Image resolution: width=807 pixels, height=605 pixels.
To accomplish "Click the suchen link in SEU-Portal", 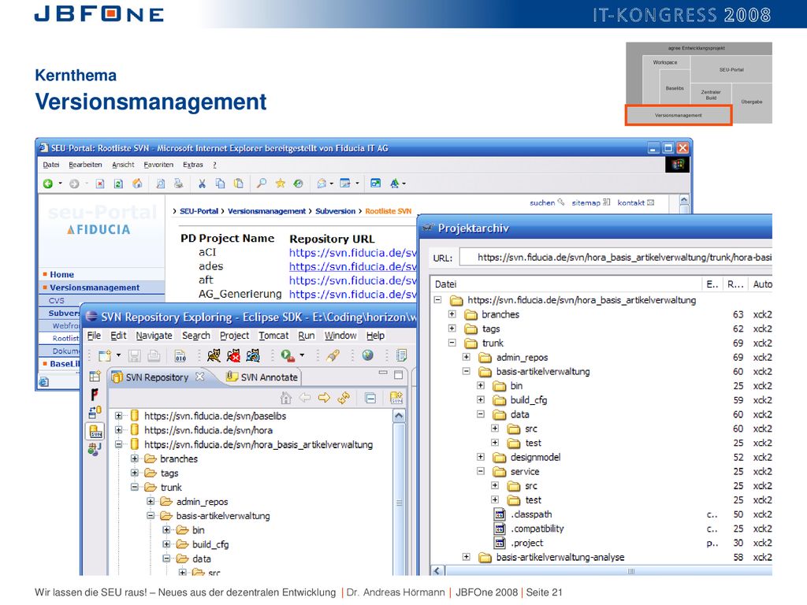I will click(547, 202).
